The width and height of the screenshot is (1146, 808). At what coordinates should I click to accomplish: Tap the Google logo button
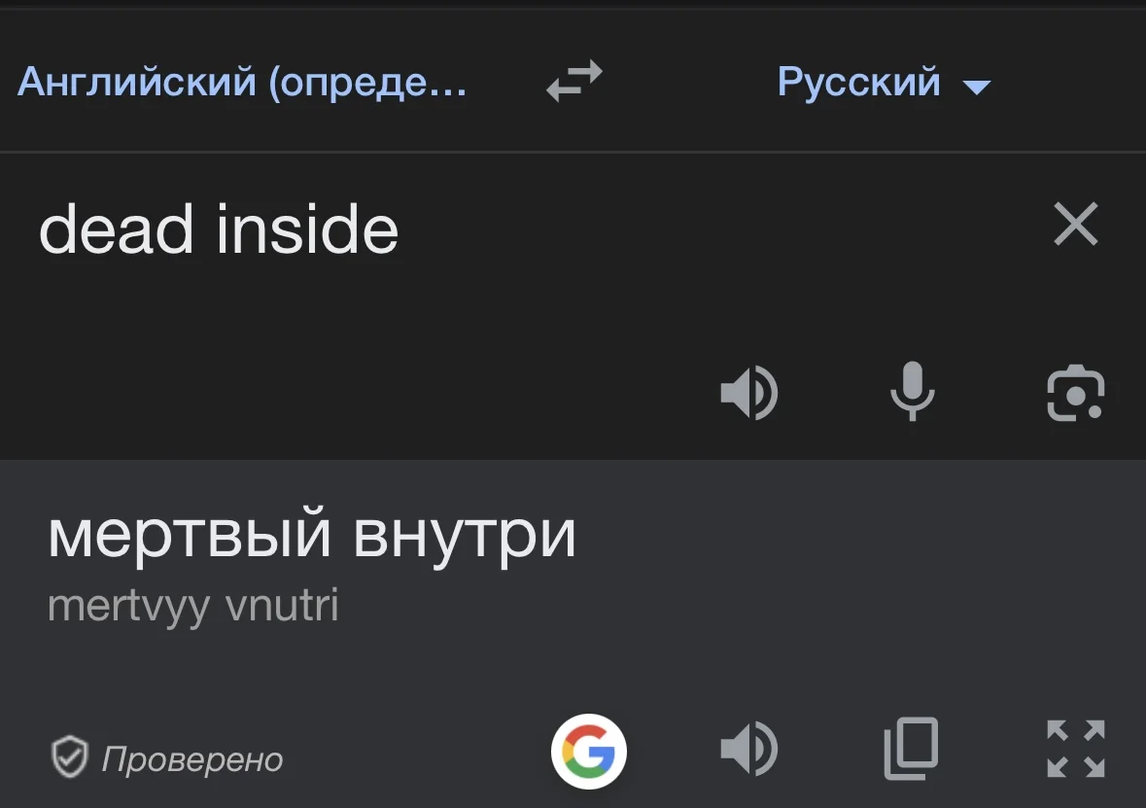(x=589, y=752)
